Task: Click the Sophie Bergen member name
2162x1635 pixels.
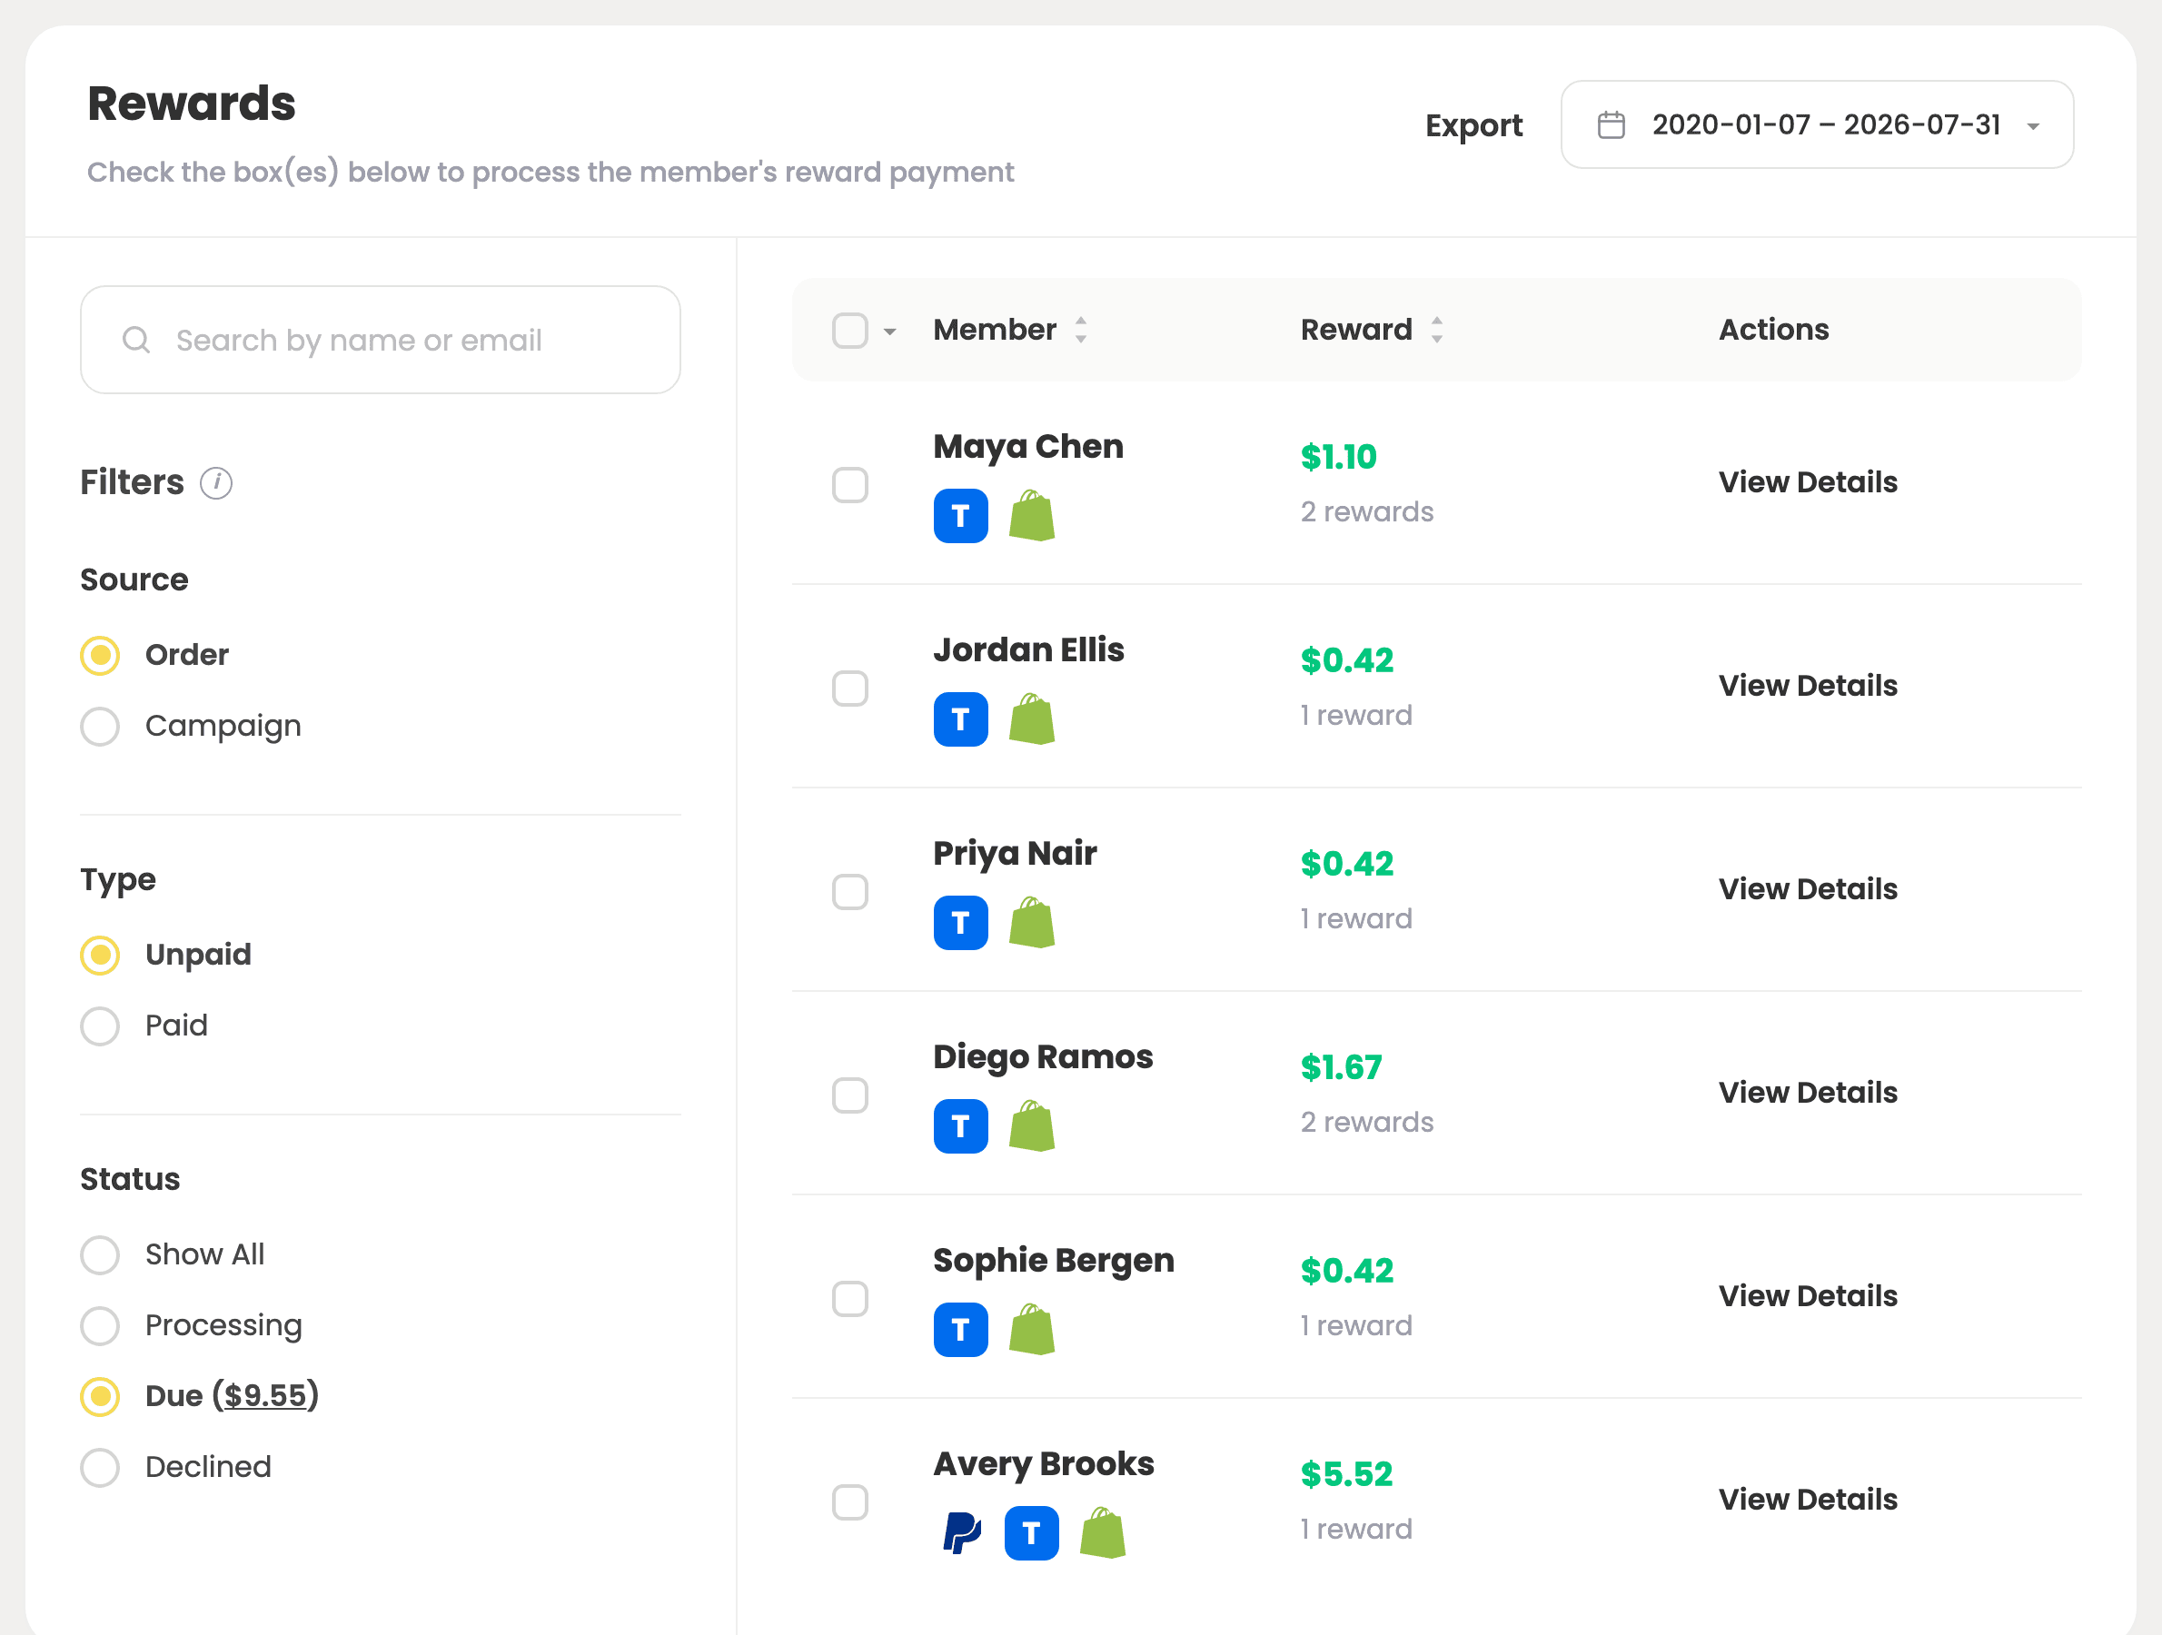Action: (x=1053, y=1261)
